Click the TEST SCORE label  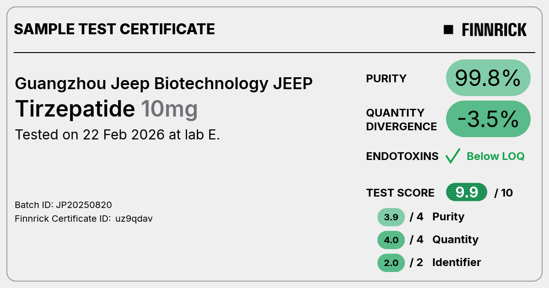tap(400, 193)
